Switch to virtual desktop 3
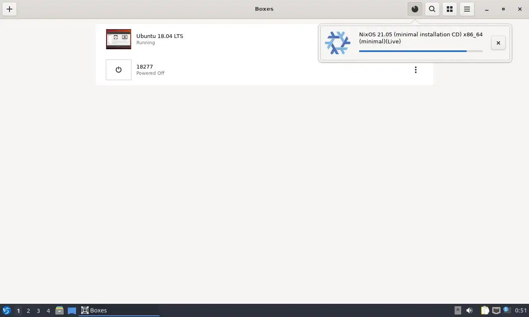The image size is (529, 317). point(38,310)
